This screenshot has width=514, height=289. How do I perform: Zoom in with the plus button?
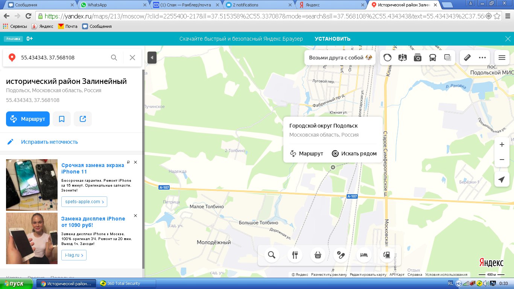tap(502, 145)
